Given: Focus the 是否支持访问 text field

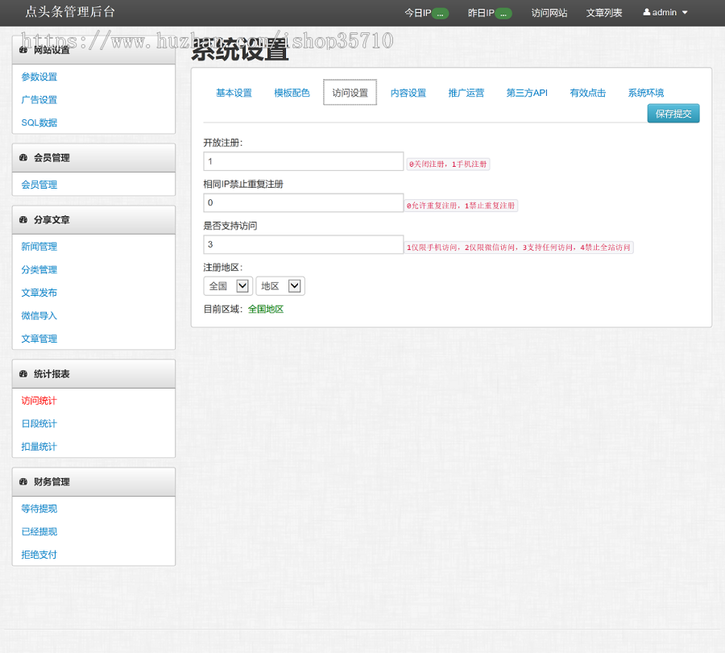Looking at the screenshot, I should [303, 244].
